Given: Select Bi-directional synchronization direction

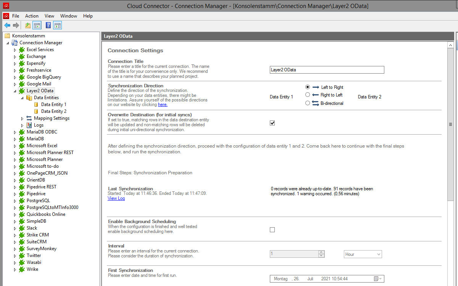Looking at the screenshot, I should click(x=308, y=103).
